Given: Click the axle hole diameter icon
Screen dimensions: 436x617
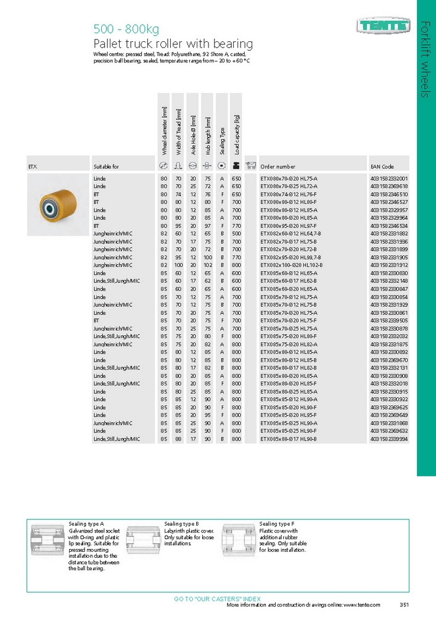Looking at the screenshot, I should click(x=192, y=166).
